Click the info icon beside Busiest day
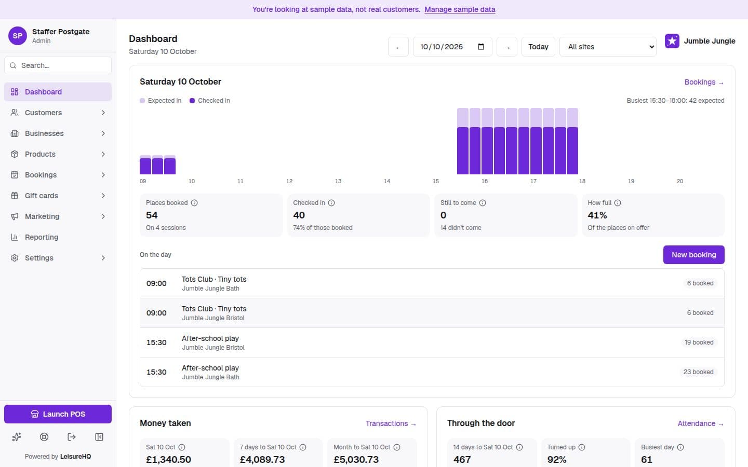This screenshot has height=467, width=748. [680, 447]
